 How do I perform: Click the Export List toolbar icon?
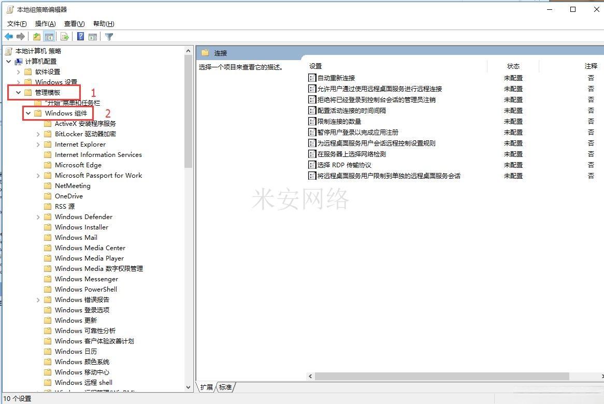(65, 37)
